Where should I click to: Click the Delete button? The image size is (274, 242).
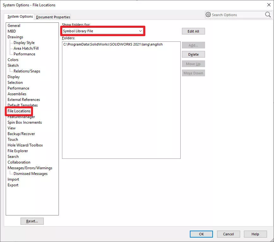coord(193,54)
